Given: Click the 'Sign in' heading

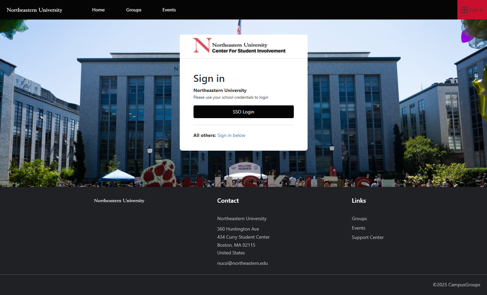Looking at the screenshot, I should (209, 79).
